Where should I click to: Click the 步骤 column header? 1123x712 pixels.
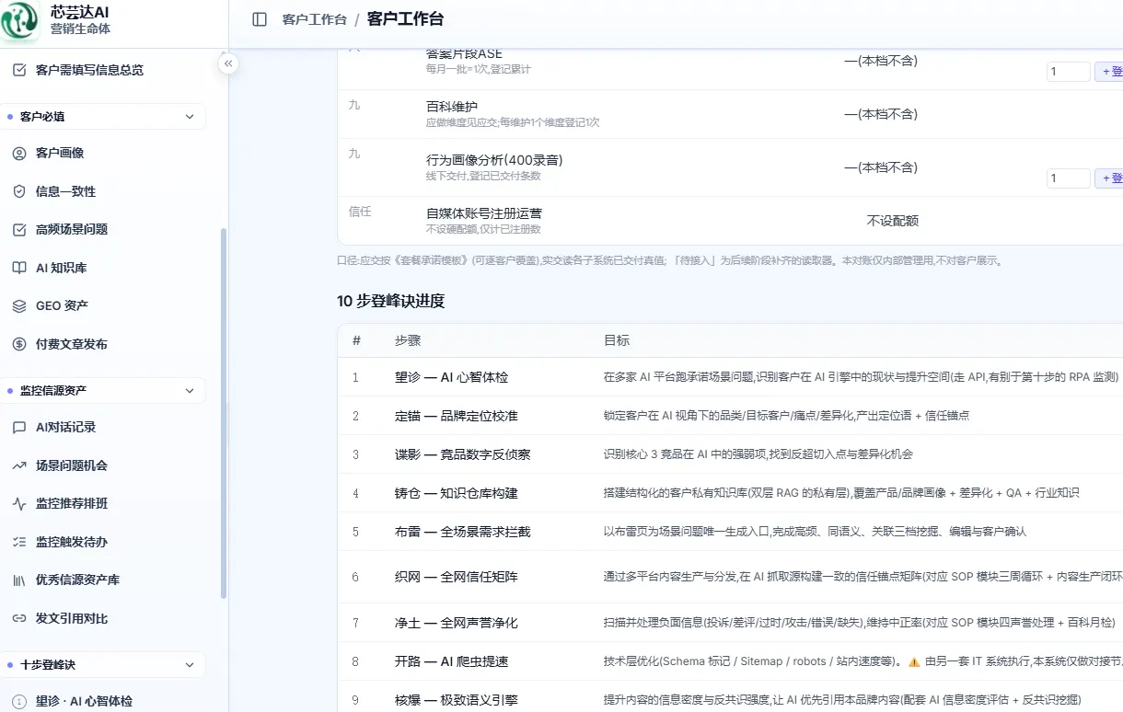coord(408,340)
